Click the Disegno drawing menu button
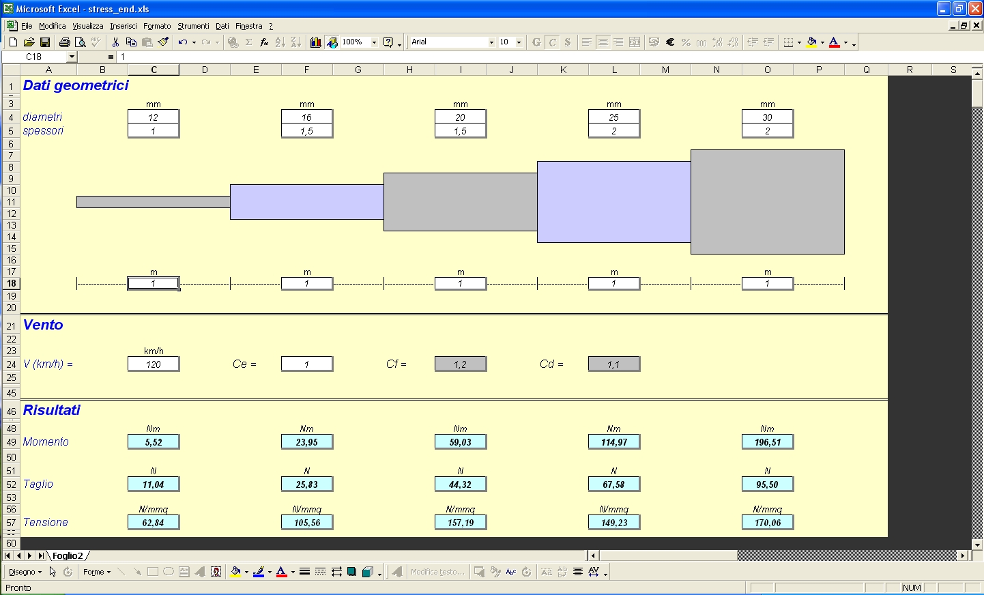The width and height of the screenshot is (984, 595). pyautogui.click(x=25, y=572)
